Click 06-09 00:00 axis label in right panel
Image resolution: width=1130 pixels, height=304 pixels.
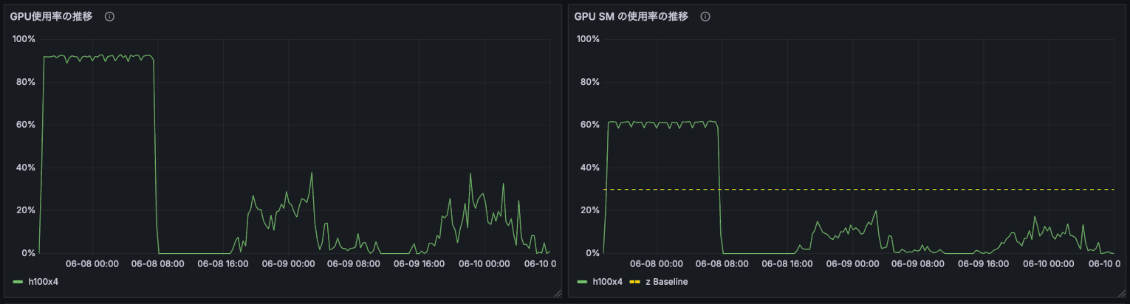tap(851, 263)
